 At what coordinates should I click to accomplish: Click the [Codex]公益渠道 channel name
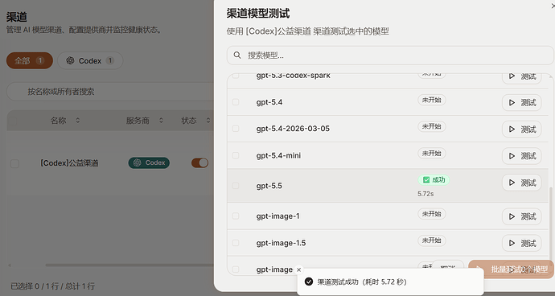pos(69,163)
